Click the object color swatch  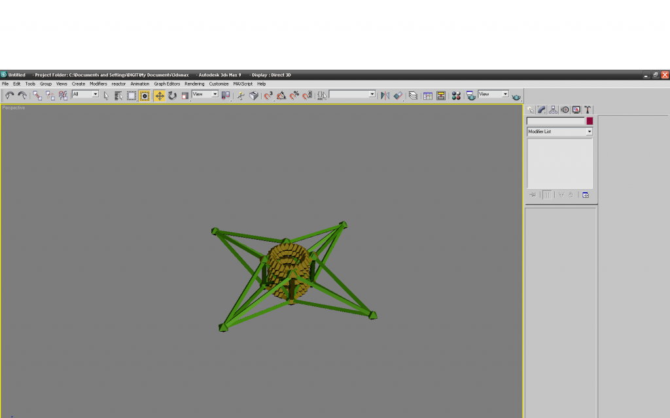tap(590, 121)
